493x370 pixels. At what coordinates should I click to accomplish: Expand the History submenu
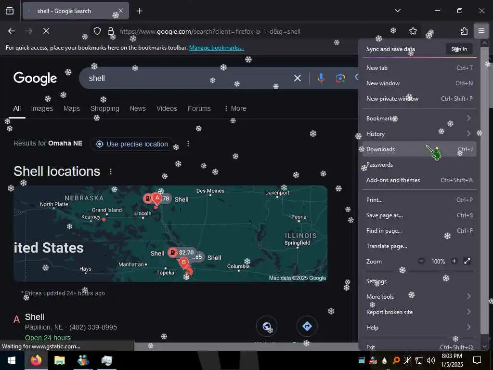click(419, 134)
